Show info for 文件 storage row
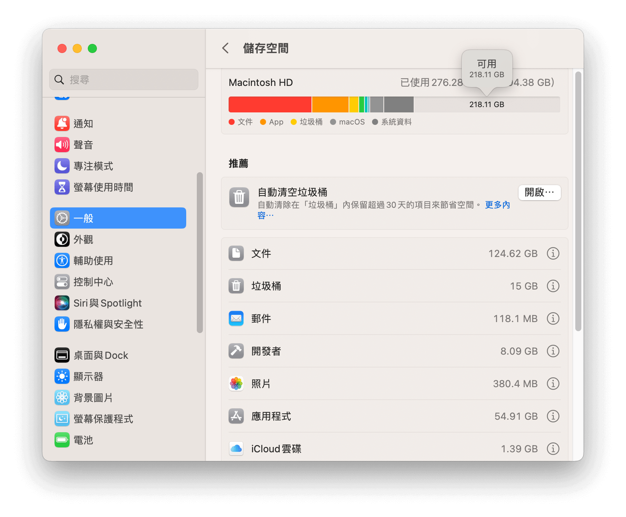Image resolution: width=626 pixels, height=517 pixels. tap(553, 253)
